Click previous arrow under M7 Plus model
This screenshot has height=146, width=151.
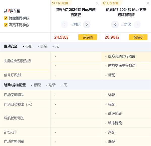pos(65,25)
